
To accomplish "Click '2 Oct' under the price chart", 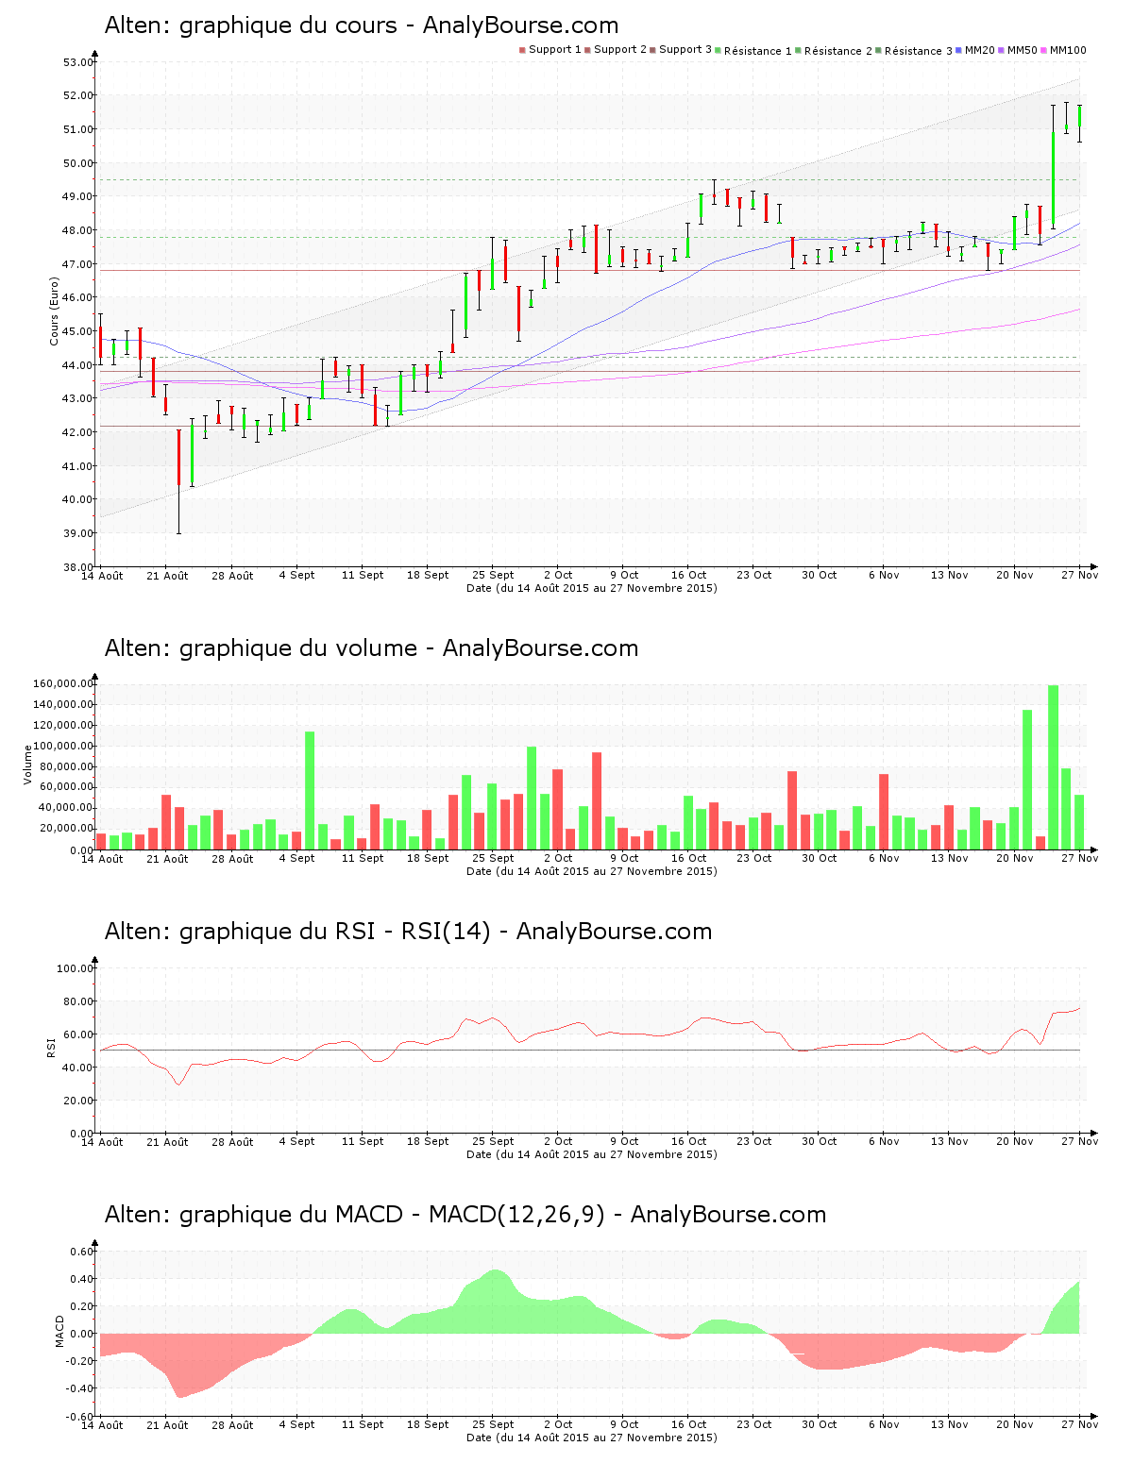I will coord(558,575).
